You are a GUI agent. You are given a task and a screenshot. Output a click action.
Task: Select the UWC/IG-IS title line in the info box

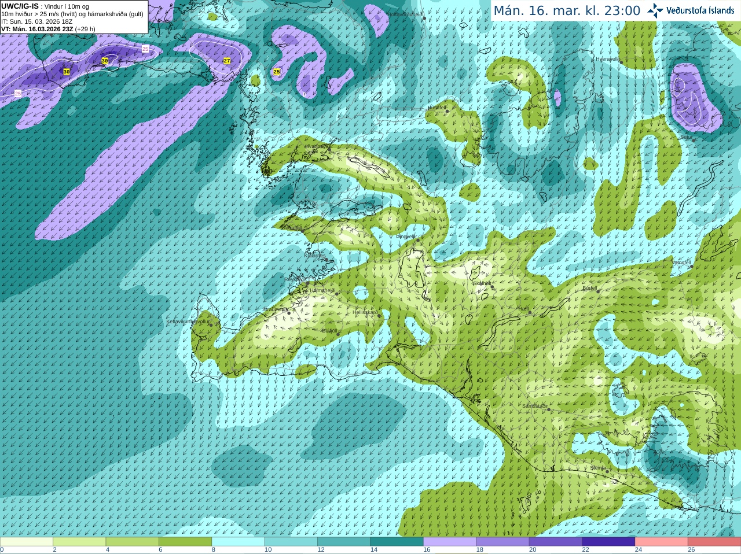pos(45,6)
